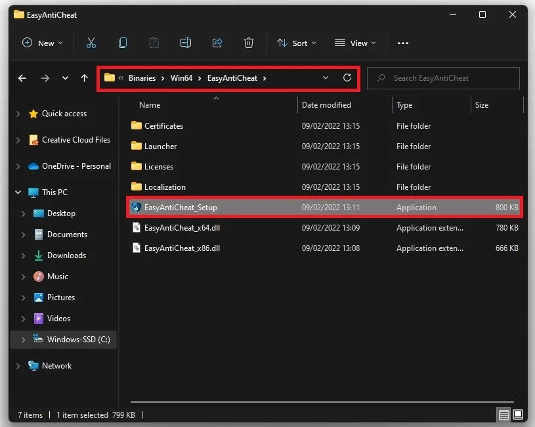
Task: Click EasyAntiCheat breadcrumb segment
Action: 232,78
